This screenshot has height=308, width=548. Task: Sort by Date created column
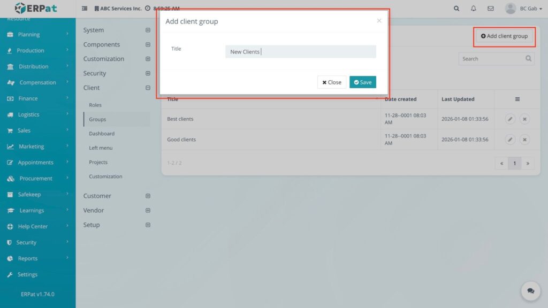tap(400, 99)
